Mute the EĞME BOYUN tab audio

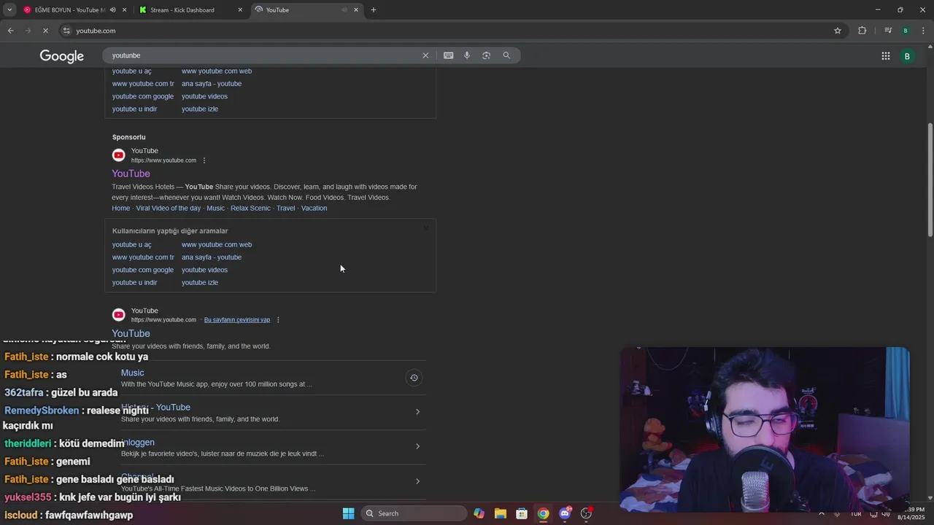[112, 10]
